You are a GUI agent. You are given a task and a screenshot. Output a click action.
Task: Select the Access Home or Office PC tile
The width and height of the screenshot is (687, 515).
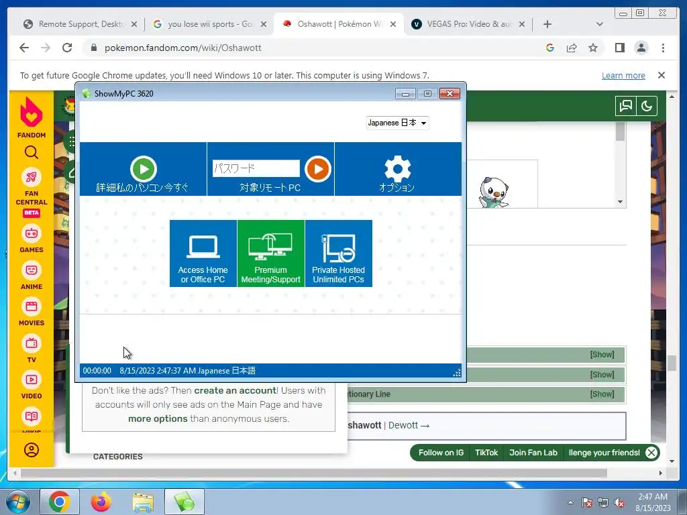pos(203,253)
